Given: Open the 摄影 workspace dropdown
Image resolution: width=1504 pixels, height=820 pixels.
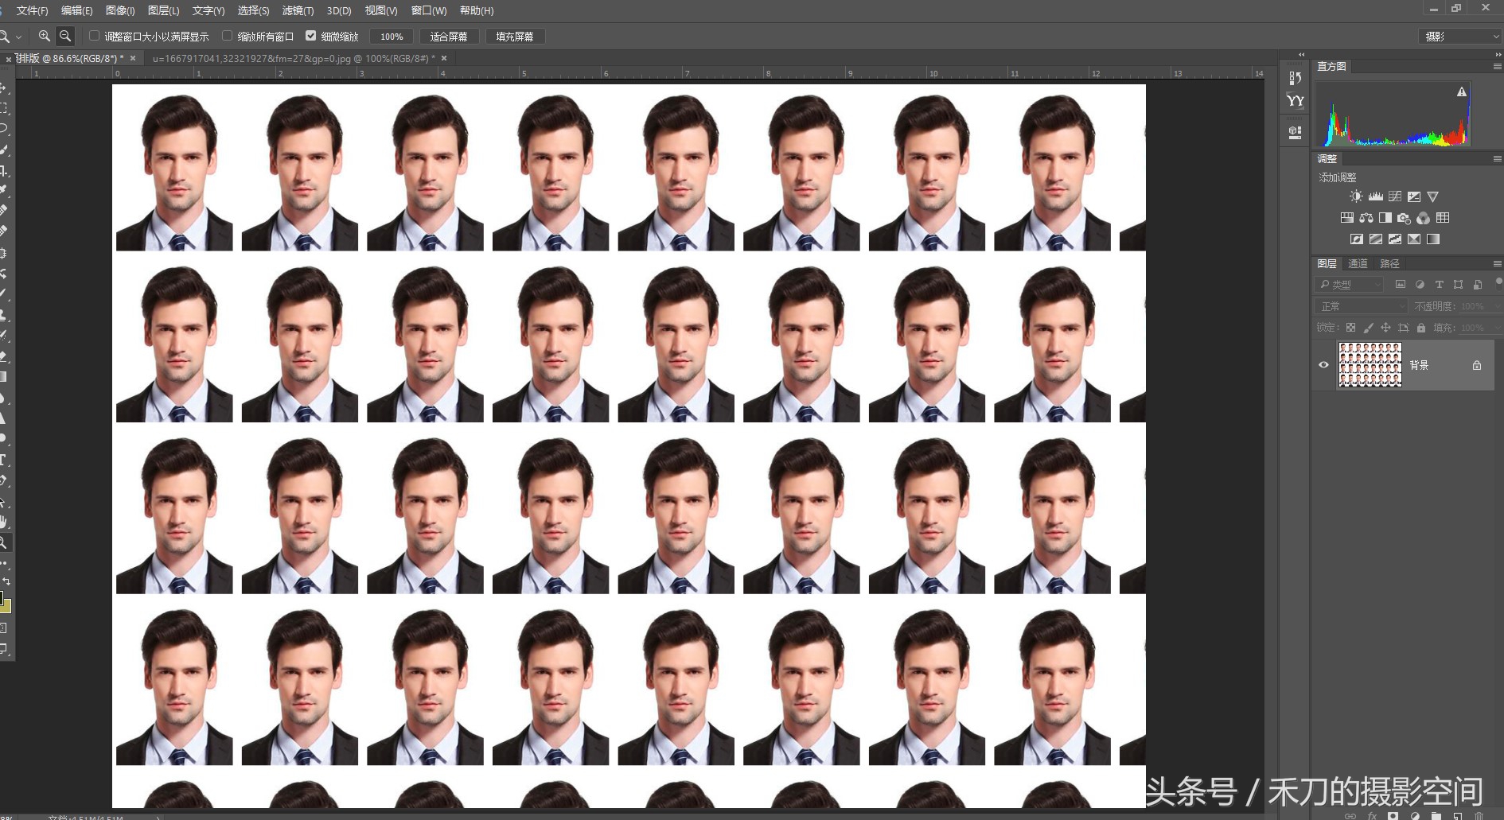Looking at the screenshot, I should pyautogui.click(x=1460, y=37).
